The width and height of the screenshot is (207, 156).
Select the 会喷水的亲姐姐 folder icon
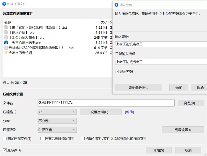tap(6, 53)
